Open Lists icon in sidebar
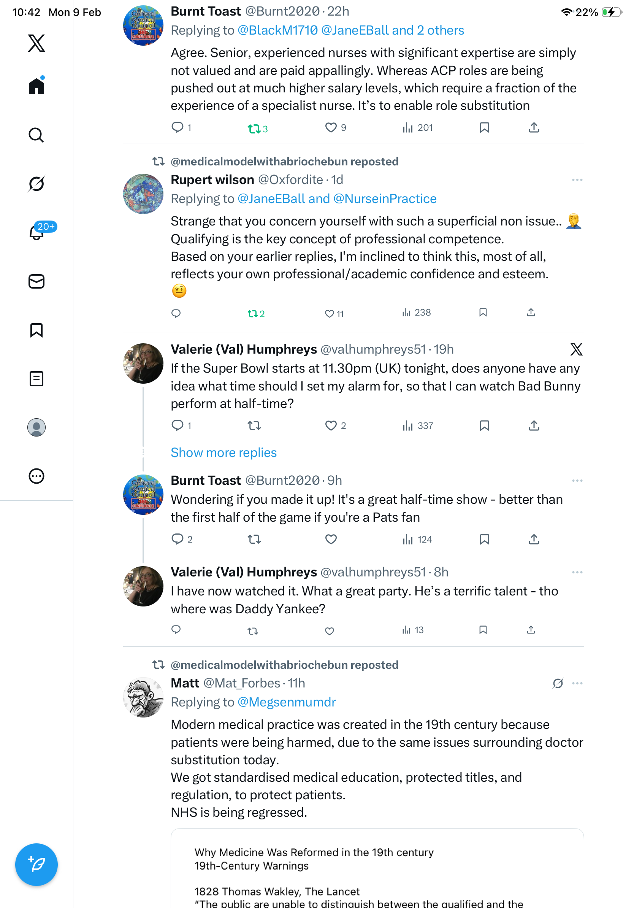Viewport: 634px width, 908px height. [36, 378]
